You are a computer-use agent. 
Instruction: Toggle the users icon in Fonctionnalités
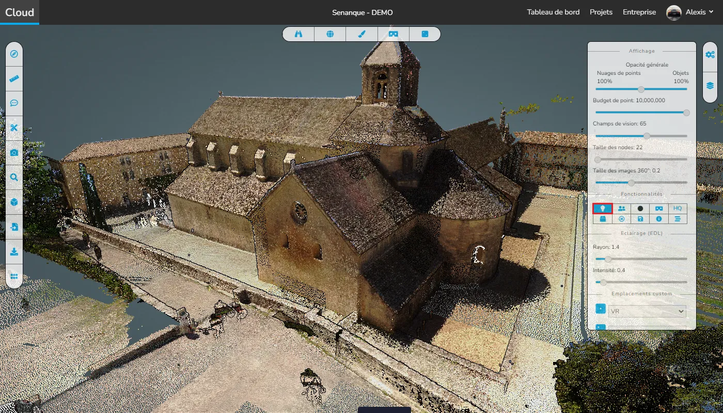(622, 209)
